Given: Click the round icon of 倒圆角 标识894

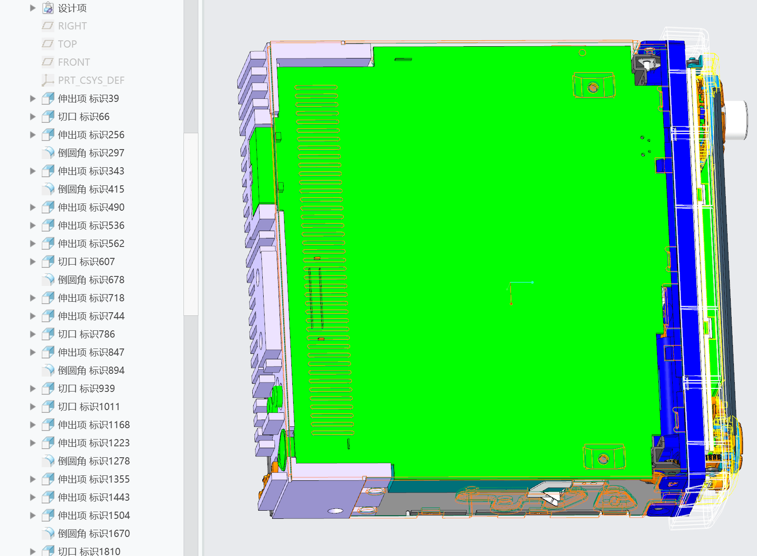Looking at the screenshot, I should pyautogui.click(x=48, y=370).
